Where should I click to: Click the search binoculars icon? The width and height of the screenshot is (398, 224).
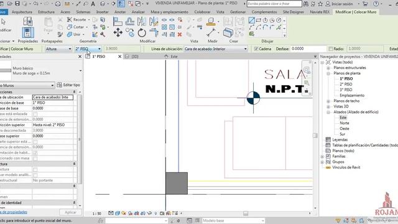tap(306, 4)
